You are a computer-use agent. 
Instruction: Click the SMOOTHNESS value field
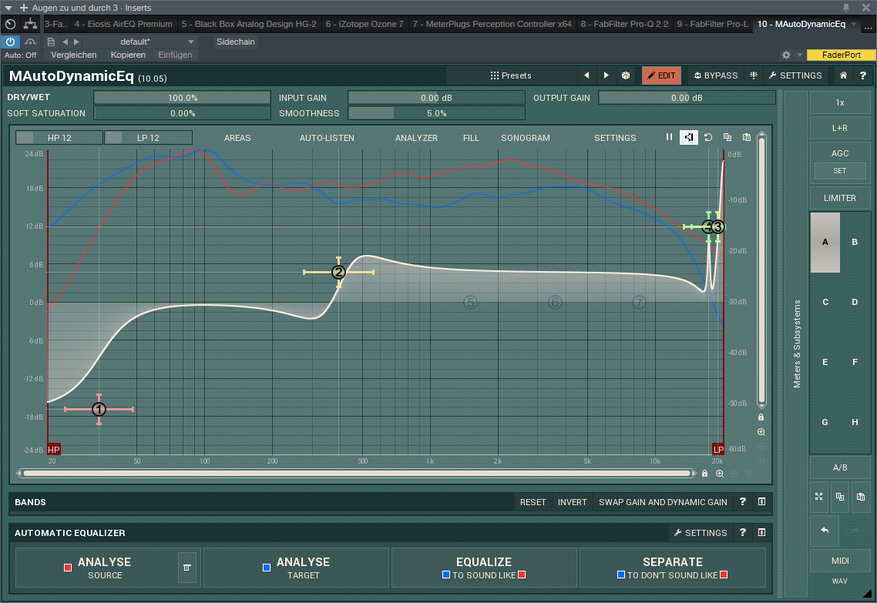point(436,113)
